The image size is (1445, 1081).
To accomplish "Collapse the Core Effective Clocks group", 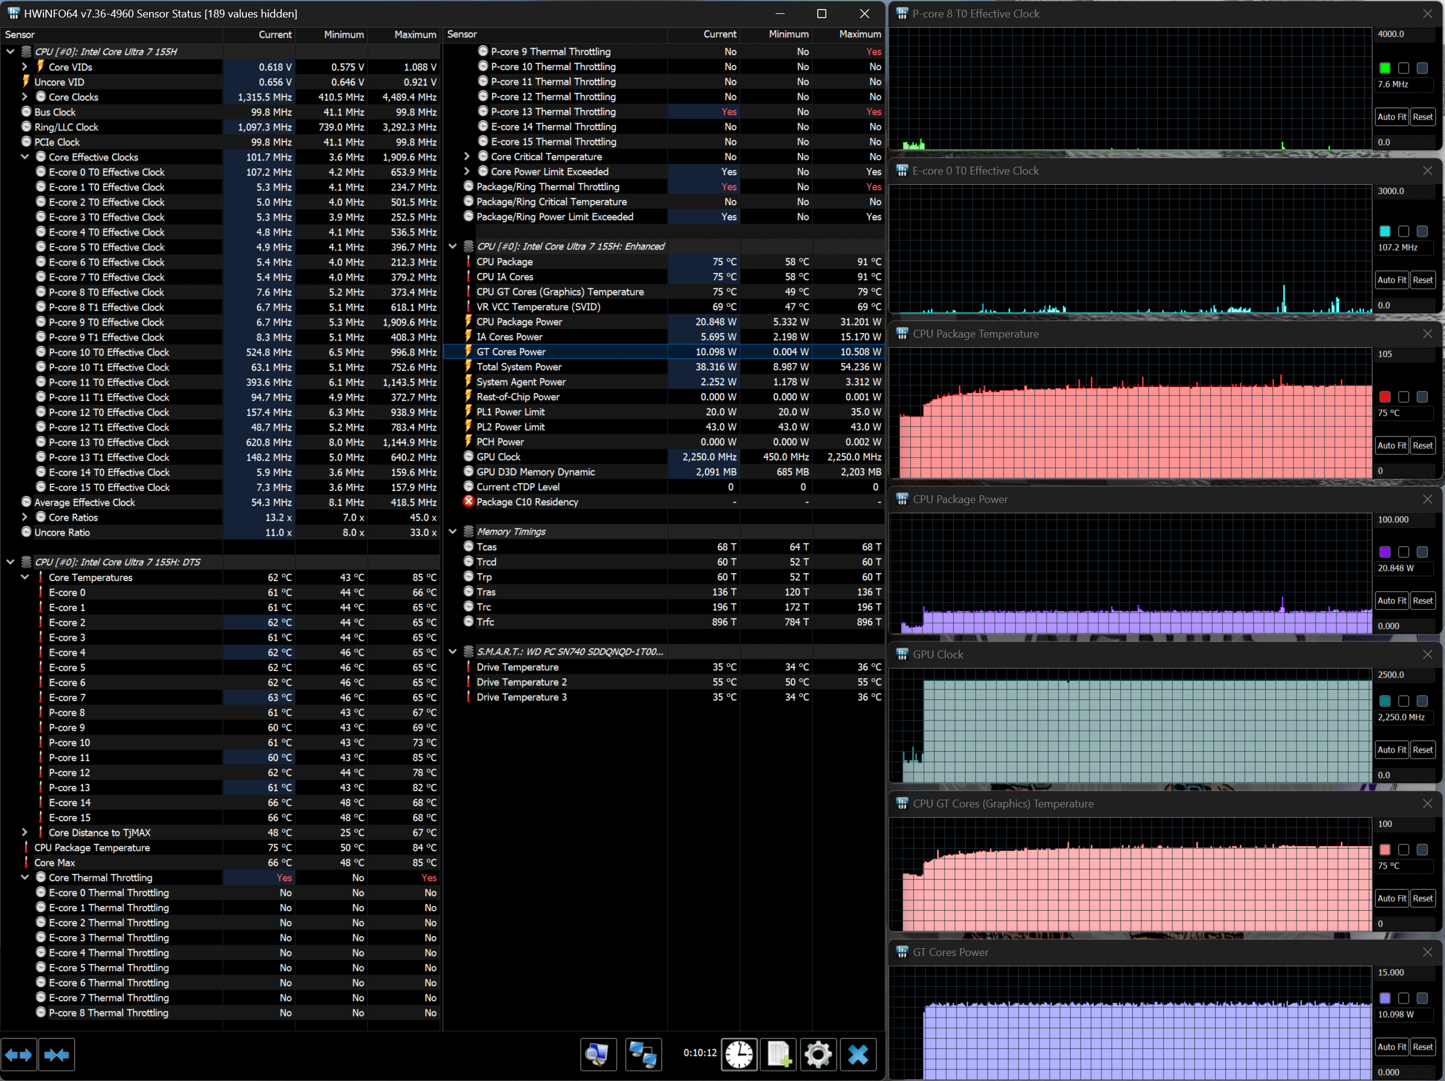I will coord(25,157).
